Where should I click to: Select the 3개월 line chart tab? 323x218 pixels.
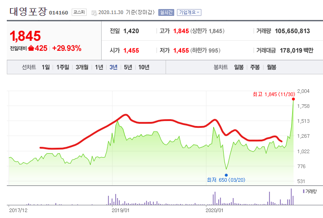pos(82,67)
